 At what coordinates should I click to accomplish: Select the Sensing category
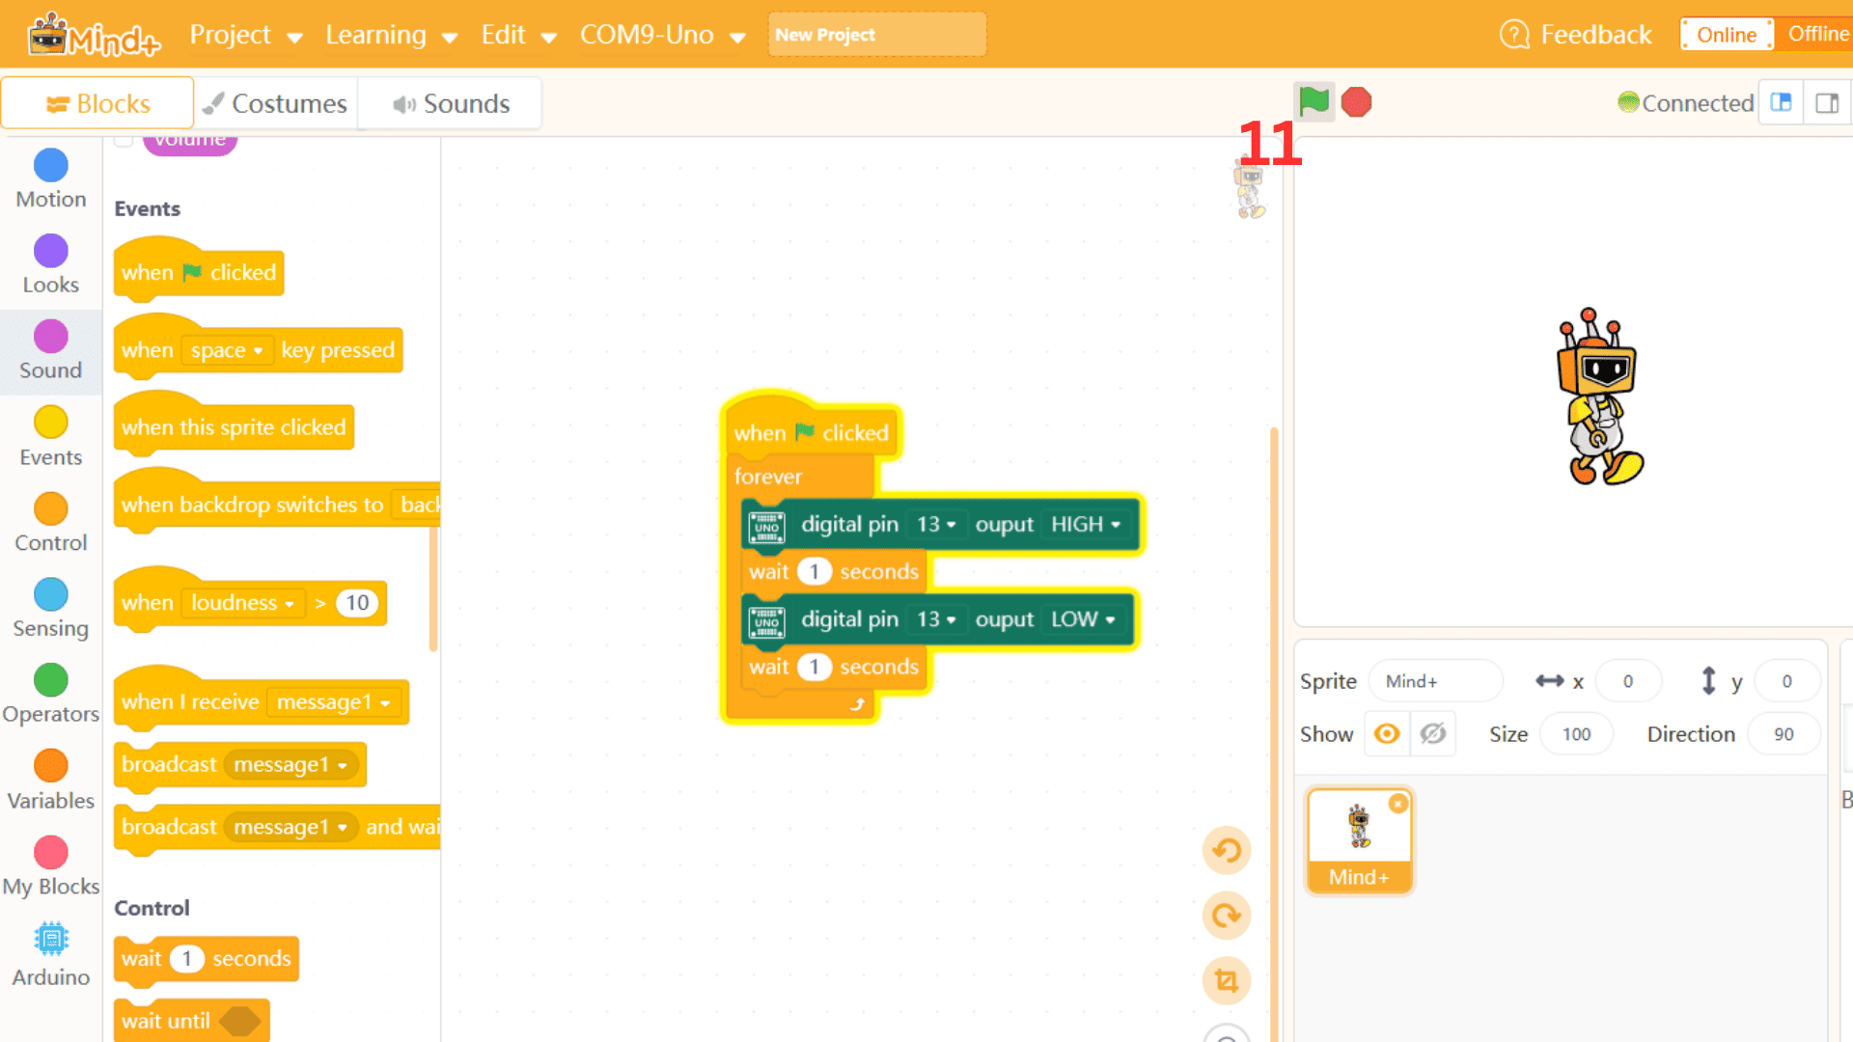tap(50, 606)
